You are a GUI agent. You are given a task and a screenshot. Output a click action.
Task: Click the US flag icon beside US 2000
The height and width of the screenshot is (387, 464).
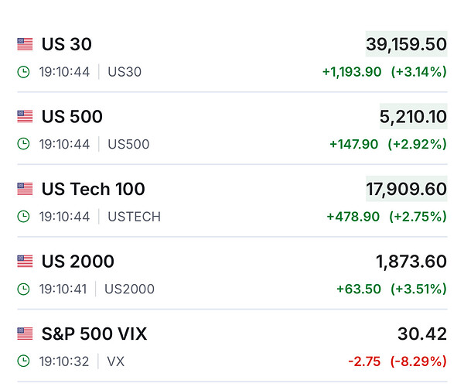[25, 262]
